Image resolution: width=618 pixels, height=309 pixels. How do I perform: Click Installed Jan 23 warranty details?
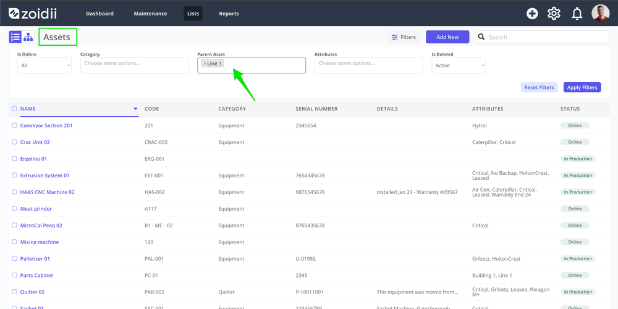[x=417, y=192]
